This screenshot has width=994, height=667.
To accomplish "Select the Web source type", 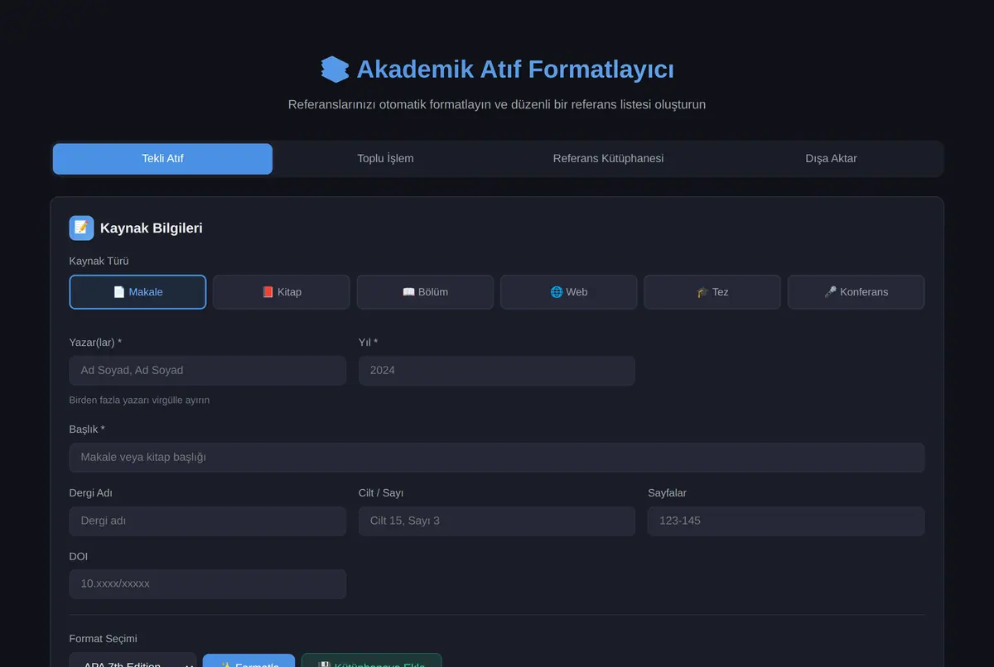I will click(569, 292).
